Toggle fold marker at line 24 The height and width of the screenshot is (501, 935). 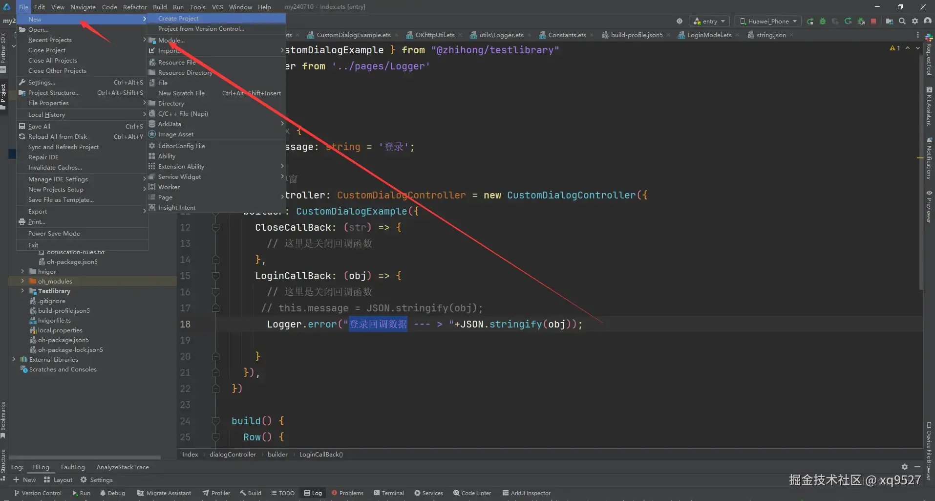(x=215, y=421)
